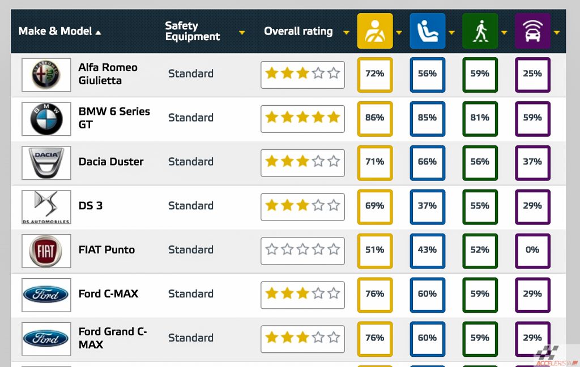
Task: Toggle sort order on Make & Model
Action: 60,31
